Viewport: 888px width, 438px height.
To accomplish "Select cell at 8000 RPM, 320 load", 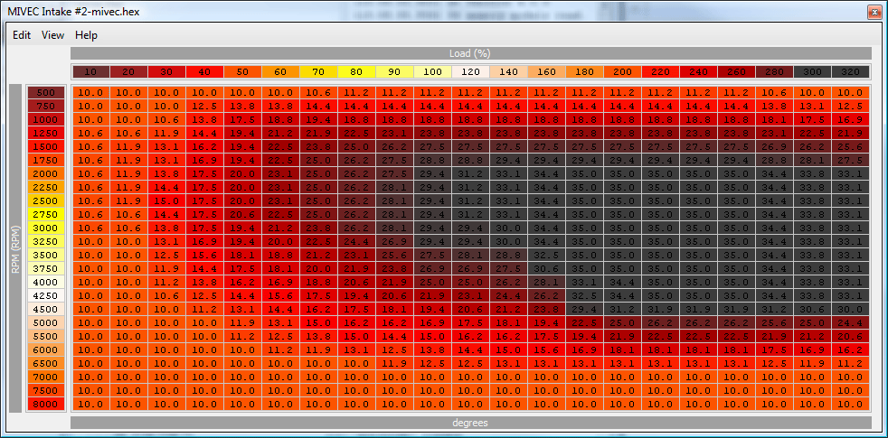I will [850, 404].
